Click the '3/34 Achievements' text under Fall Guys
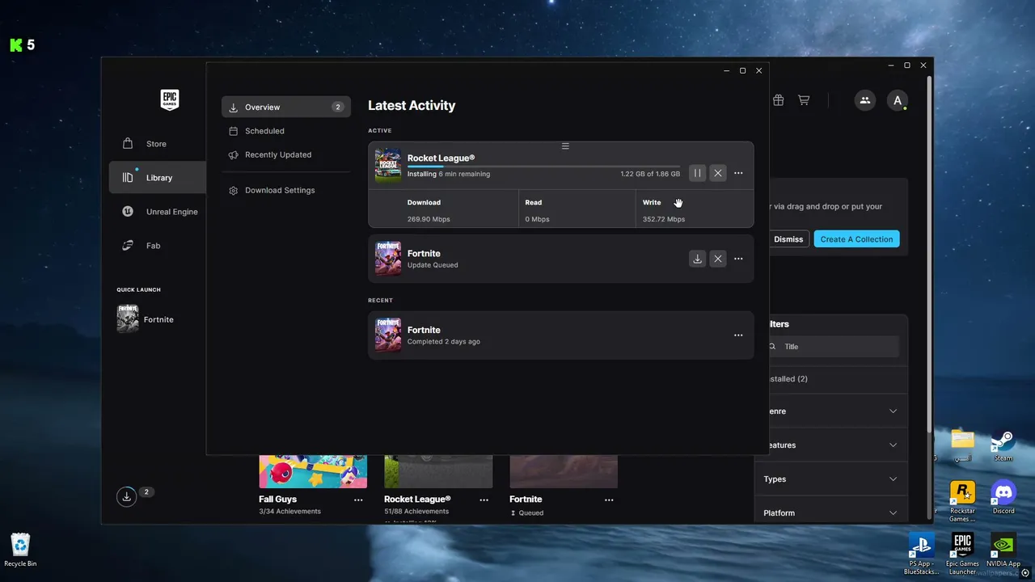The width and height of the screenshot is (1035, 582). tap(289, 512)
